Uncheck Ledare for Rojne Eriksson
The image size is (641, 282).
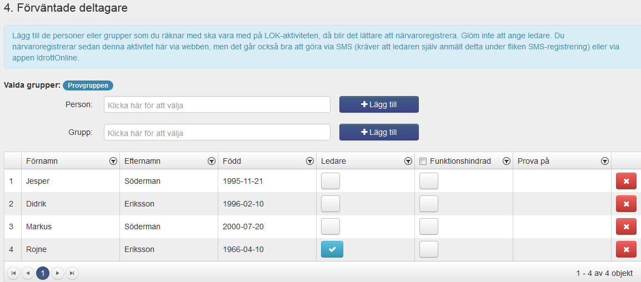332,249
